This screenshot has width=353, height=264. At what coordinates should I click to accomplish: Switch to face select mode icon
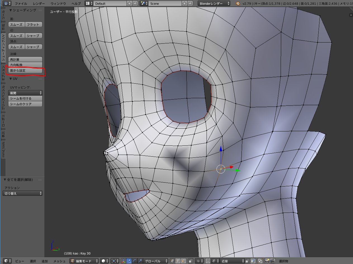pyautogui.click(x=183, y=261)
